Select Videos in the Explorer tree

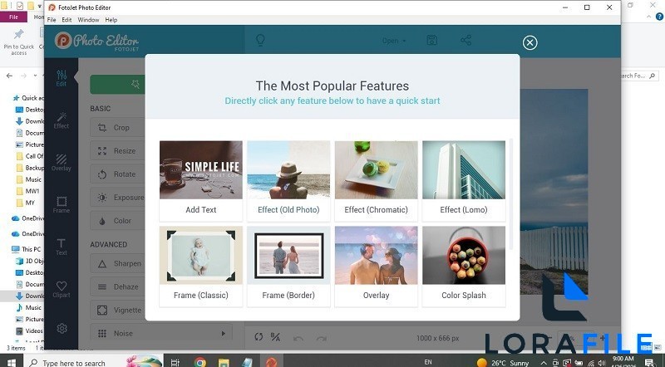(x=29, y=330)
